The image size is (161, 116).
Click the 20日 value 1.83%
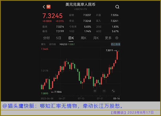(x=115, y=27)
